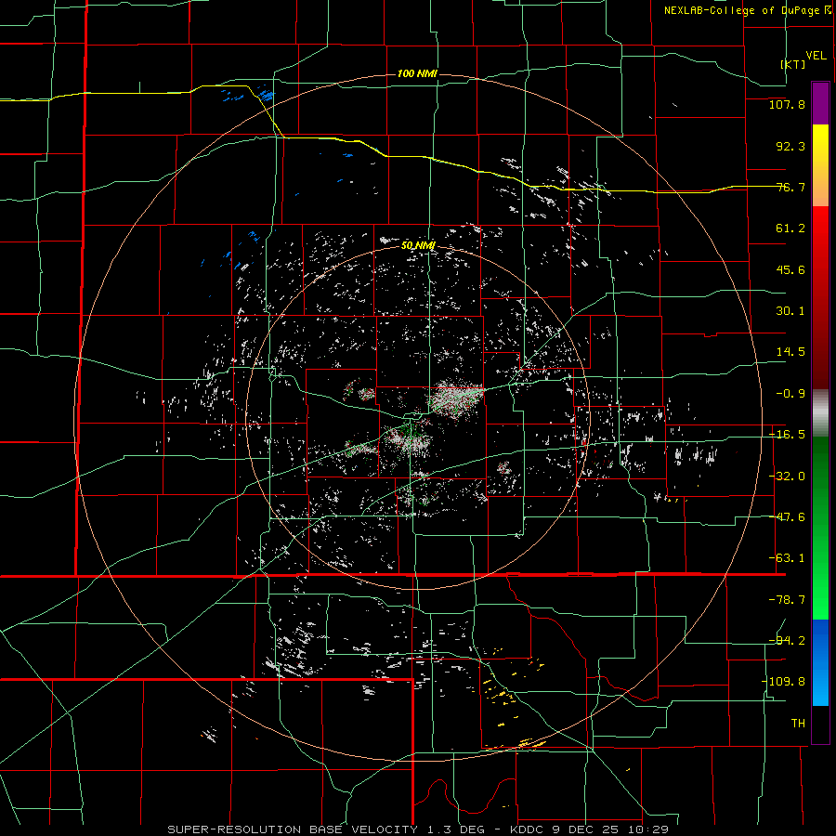This screenshot has width=836, height=836.
Task: Click the -47.6 scale value
Action: click(x=787, y=517)
